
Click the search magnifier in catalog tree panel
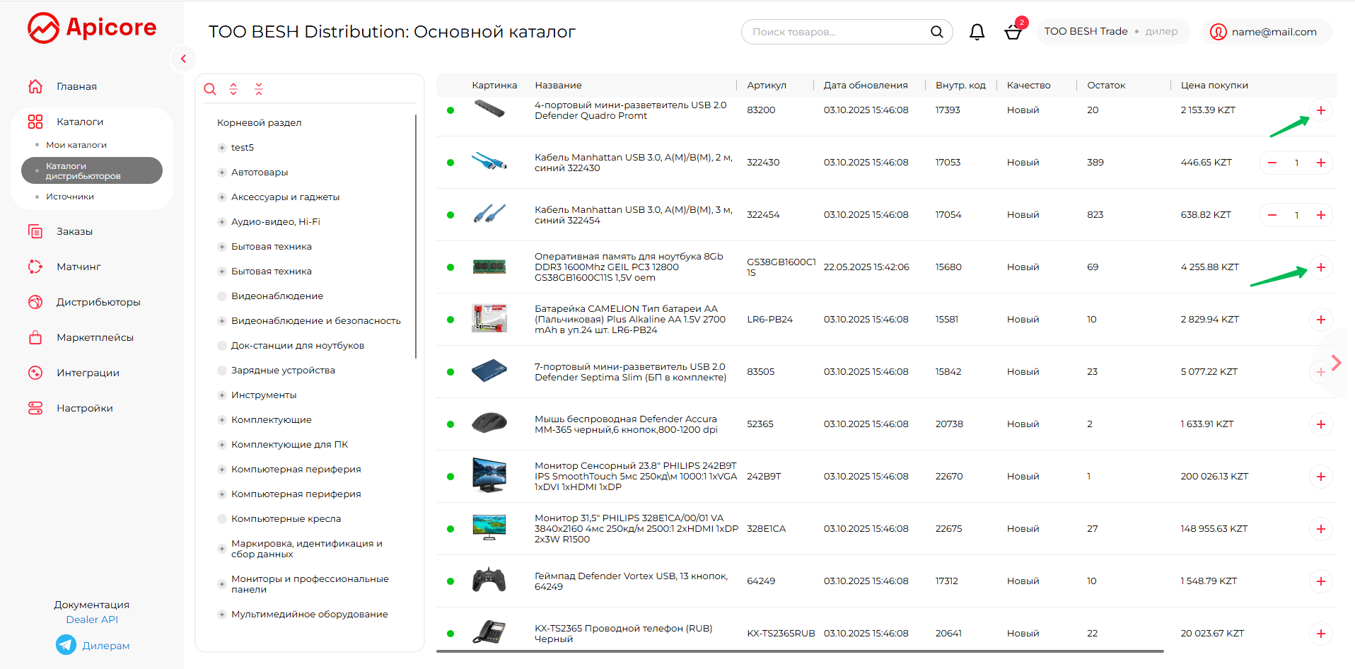(210, 89)
